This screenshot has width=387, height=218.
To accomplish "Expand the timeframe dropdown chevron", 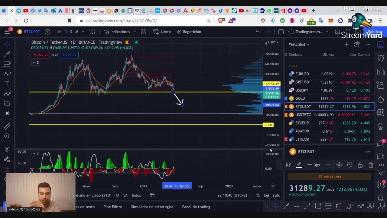I will pos(83,31).
